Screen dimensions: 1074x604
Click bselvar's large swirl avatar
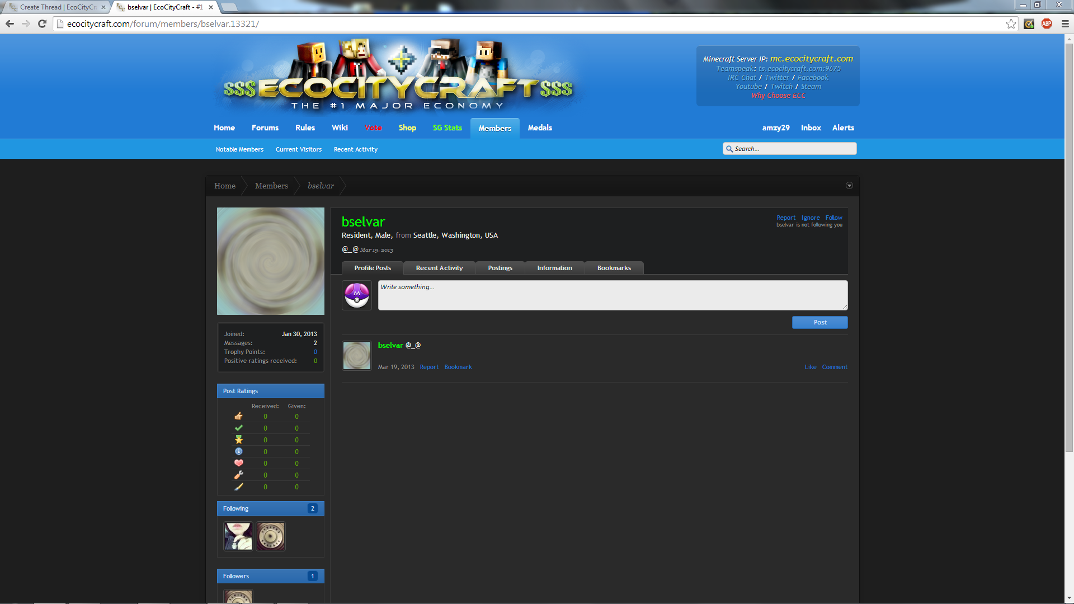point(271,261)
